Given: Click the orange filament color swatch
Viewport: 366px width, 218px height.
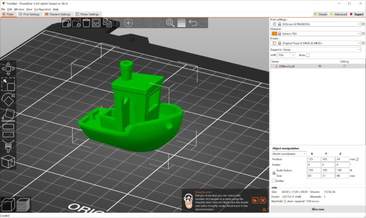Looking at the screenshot, I should pyautogui.click(x=274, y=34).
